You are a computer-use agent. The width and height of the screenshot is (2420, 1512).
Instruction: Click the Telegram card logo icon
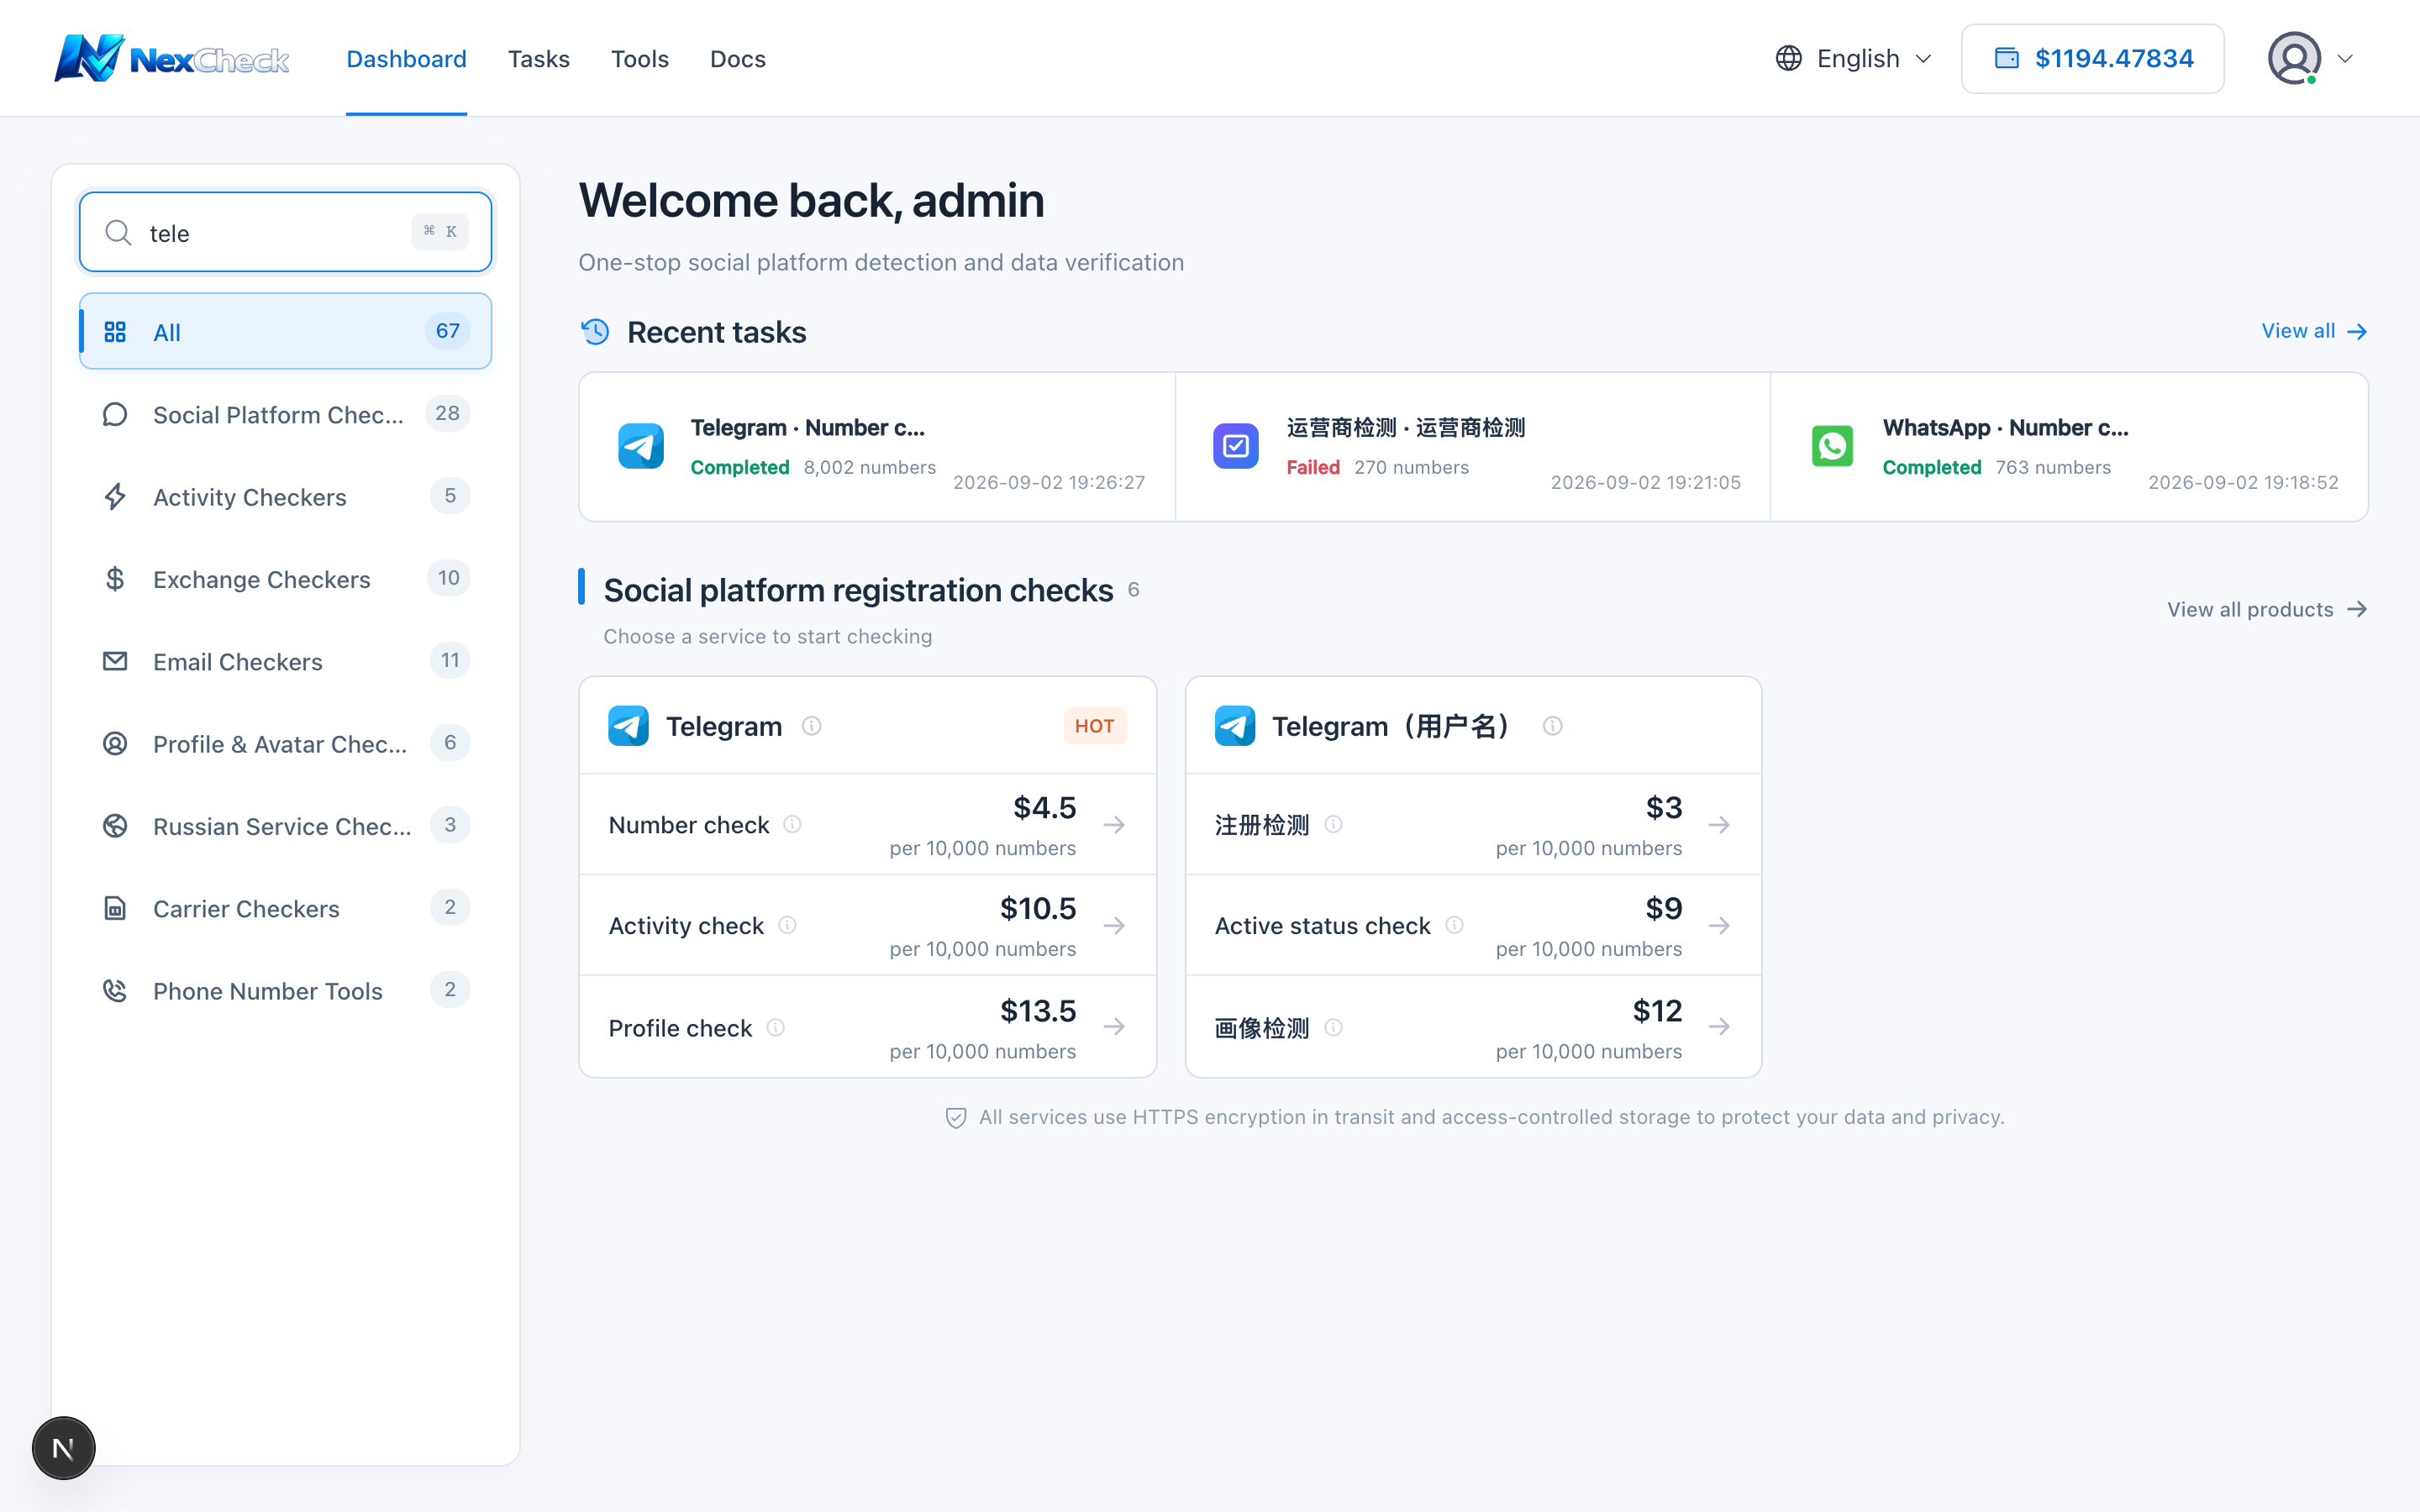[628, 726]
